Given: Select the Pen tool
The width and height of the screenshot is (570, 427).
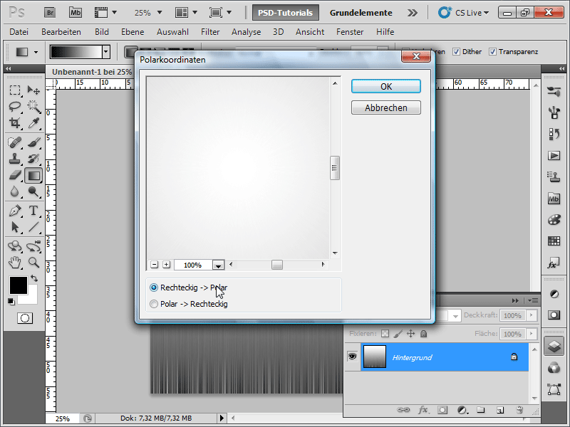Looking at the screenshot, I should coord(15,211).
